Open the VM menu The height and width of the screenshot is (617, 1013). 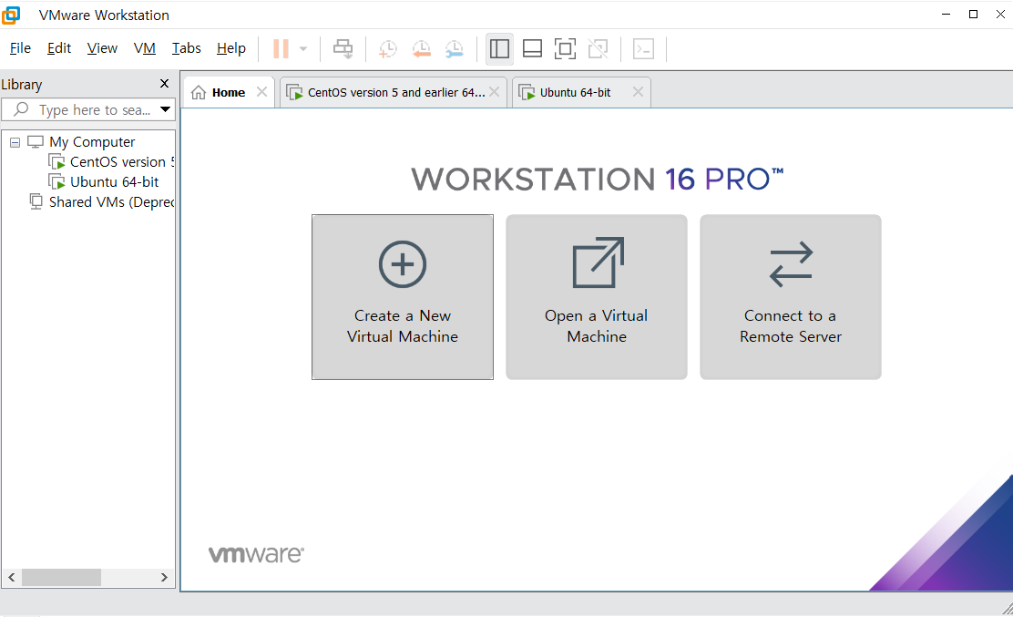click(x=145, y=48)
